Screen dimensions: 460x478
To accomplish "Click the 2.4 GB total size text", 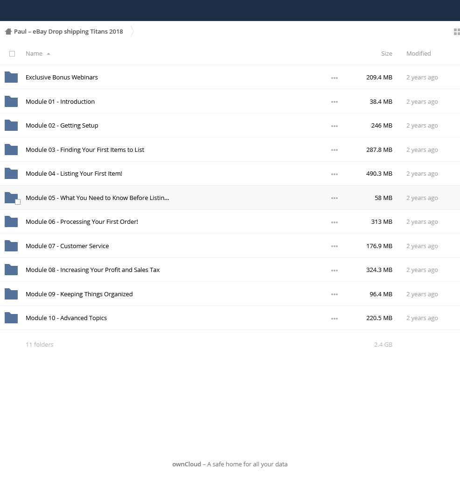I will (383, 344).
